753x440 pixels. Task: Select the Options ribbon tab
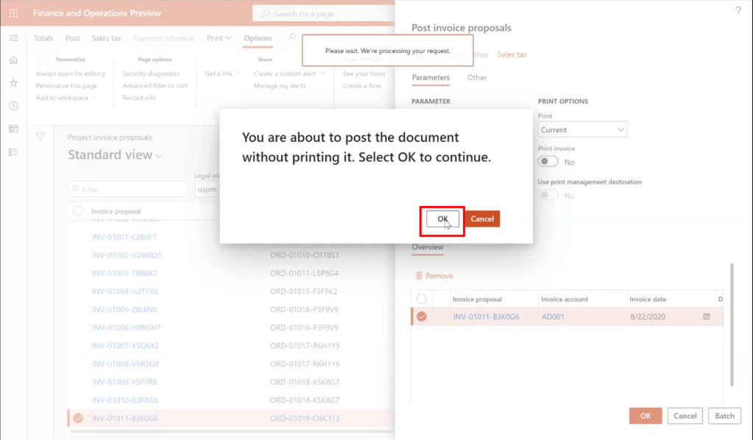[258, 38]
